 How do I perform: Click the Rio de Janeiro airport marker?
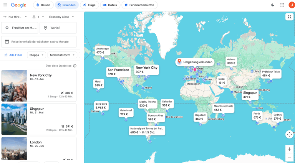click(165, 117)
